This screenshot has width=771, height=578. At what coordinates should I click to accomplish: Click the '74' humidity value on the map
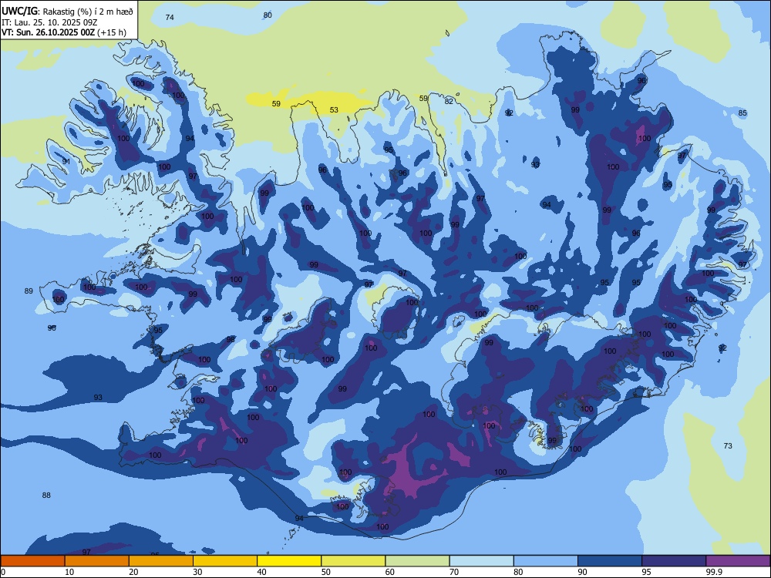(170, 17)
